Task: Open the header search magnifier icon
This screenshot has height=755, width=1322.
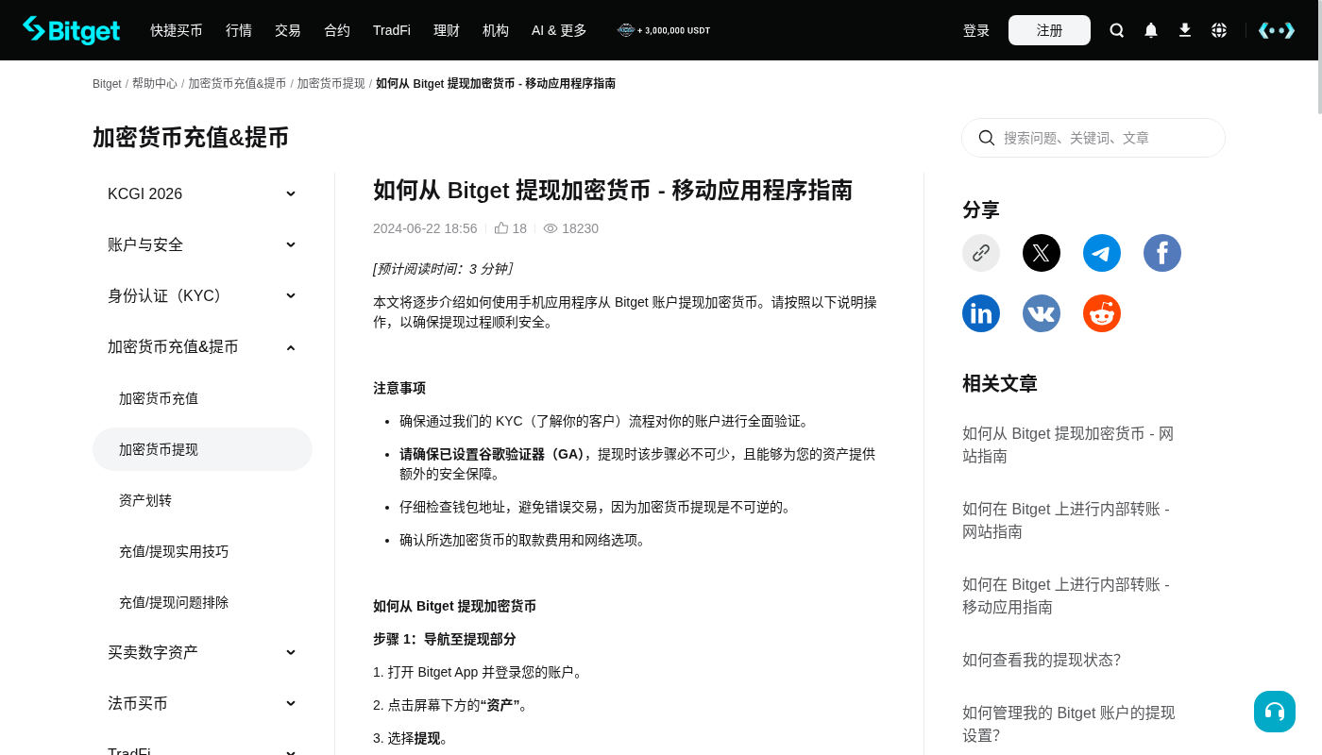Action: coord(1117,30)
